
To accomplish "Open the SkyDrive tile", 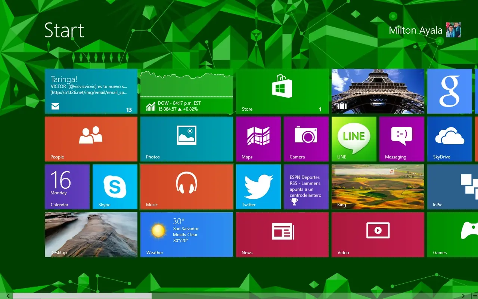I will pos(450,139).
